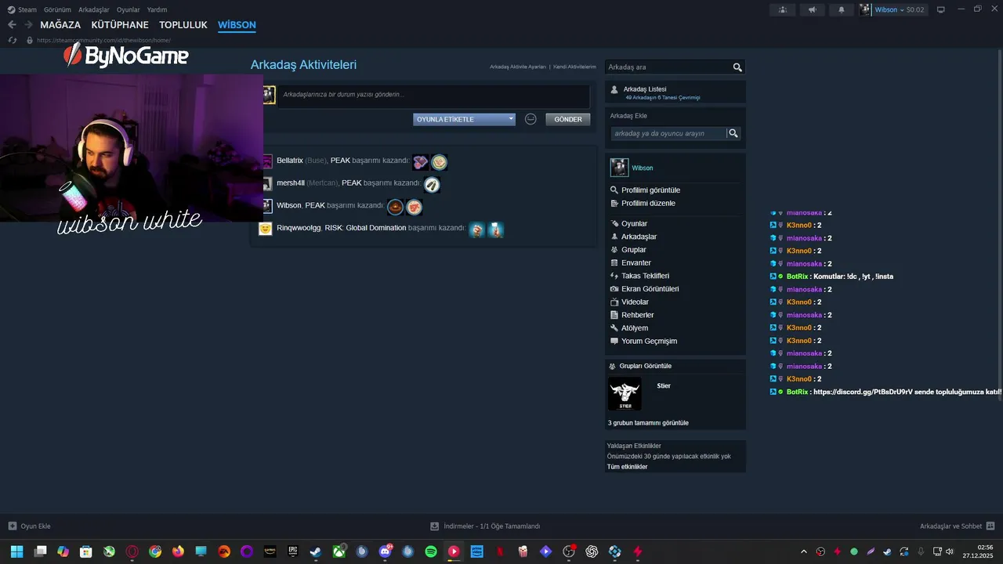This screenshot has width=1003, height=564.
Task: Open Yorum Geçmişim in sidebar
Action: (649, 342)
